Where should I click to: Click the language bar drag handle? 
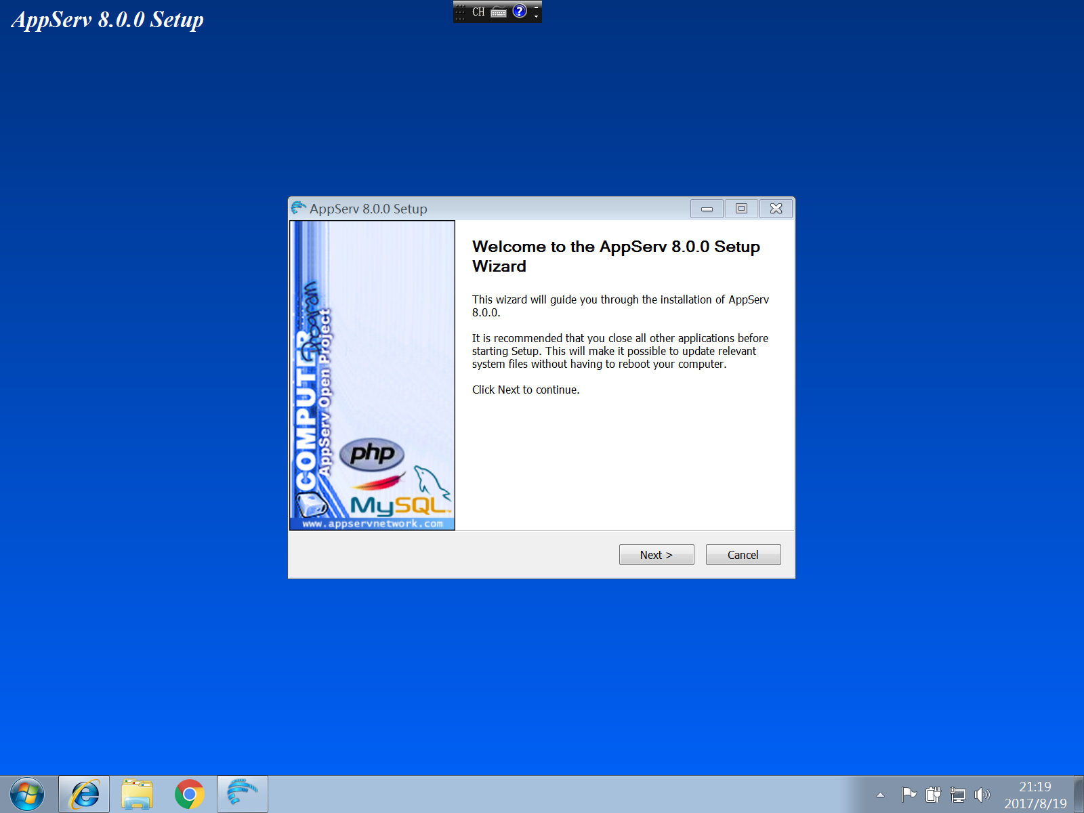click(461, 12)
